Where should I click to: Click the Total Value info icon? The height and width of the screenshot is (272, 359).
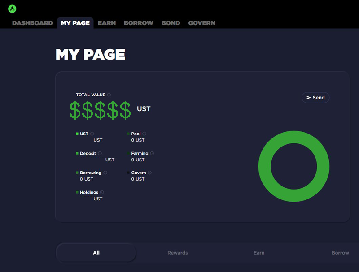coord(109,95)
